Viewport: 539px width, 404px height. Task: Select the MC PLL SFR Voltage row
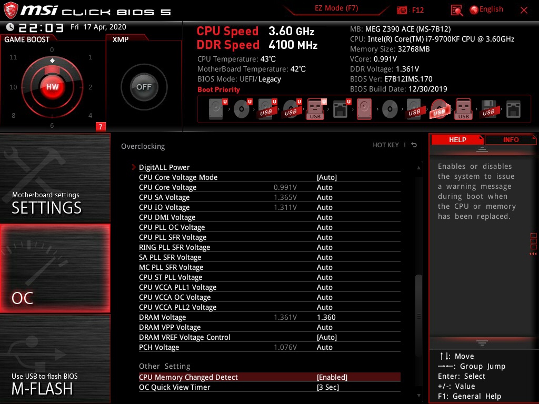(269, 267)
